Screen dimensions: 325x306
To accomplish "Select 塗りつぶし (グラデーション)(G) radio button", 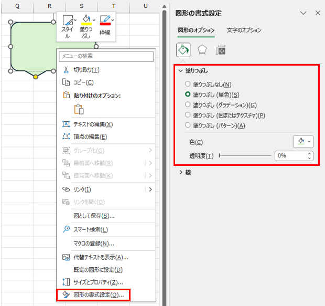I will coord(188,104).
